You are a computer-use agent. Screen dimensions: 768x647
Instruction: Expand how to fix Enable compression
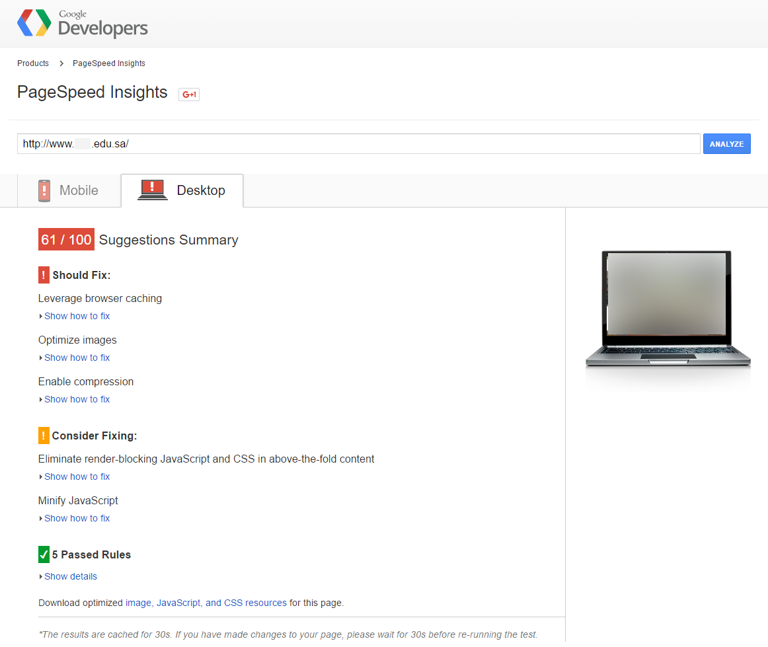pyautogui.click(x=77, y=399)
